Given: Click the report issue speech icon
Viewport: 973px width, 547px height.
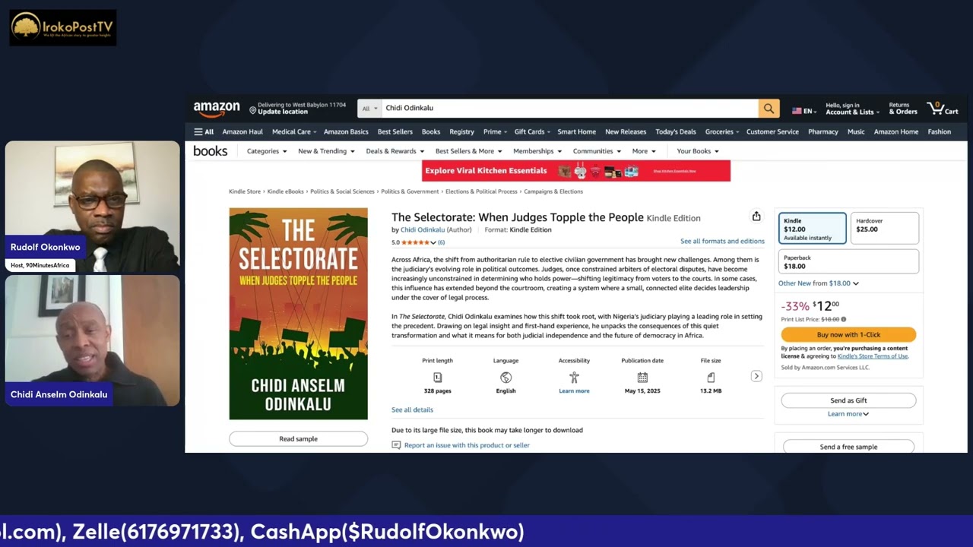Looking at the screenshot, I should [x=396, y=445].
